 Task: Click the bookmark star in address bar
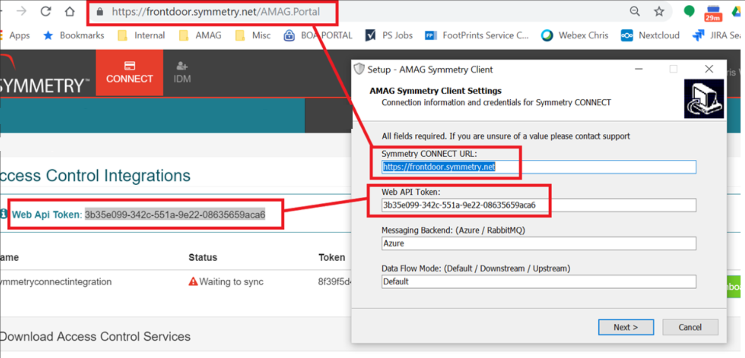pyautogui.click(x=659, y=11)
